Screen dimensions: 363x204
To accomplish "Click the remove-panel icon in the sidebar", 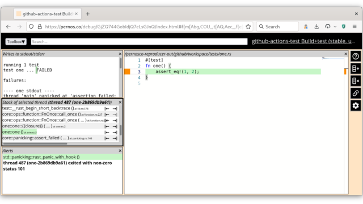I will click(x=356, y=81).
